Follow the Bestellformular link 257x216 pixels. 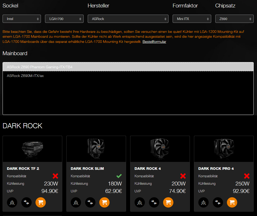(154, 42)
